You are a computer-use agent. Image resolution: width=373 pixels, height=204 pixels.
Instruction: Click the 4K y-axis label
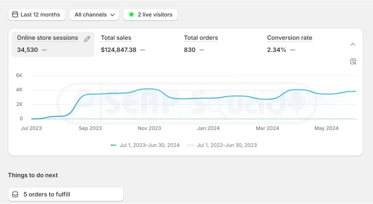[x=19, y=90]
